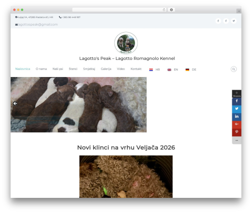Click the browser extension icon beside address bar
The image size is (252, 213).
(171, 10)
